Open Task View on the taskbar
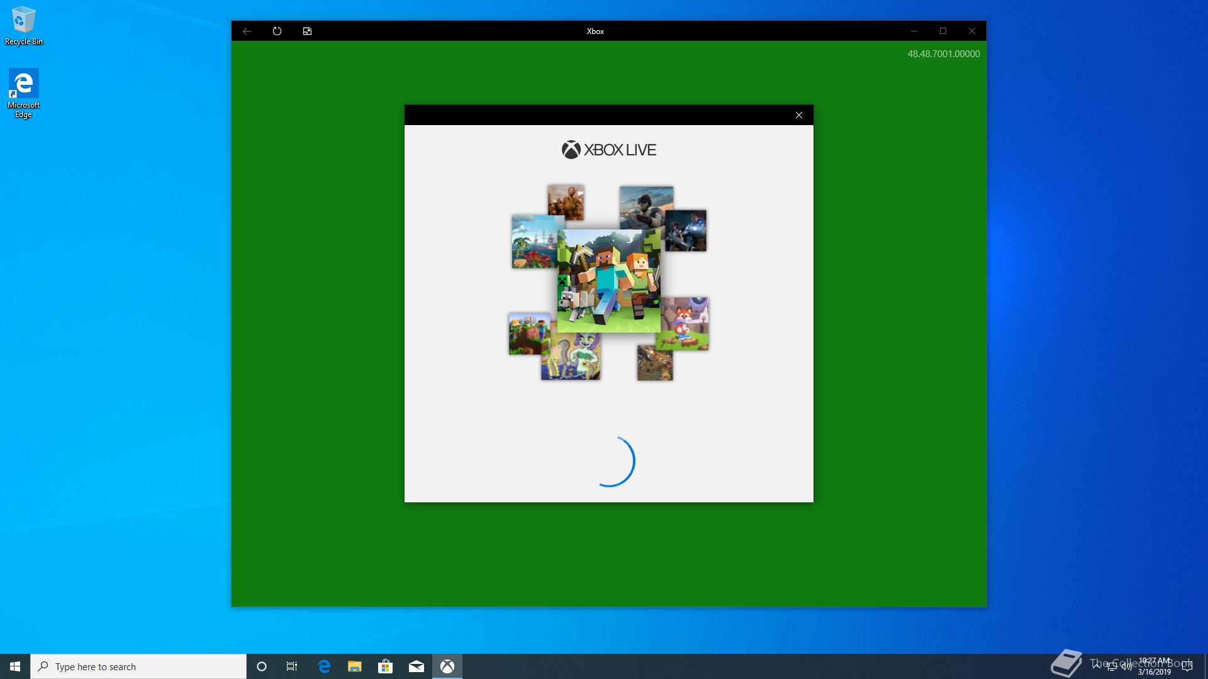This screenshot has width=1208, height=679. (x=292, y=666)
